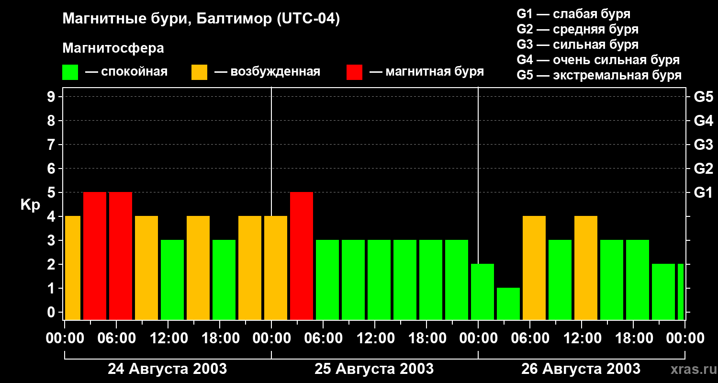
Task: Click the last orange bar on 26 August
Action: click(x=586, y=268)
